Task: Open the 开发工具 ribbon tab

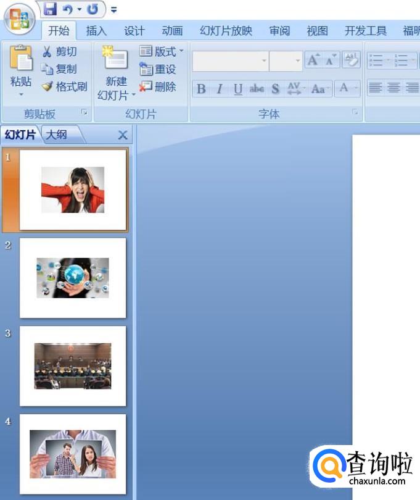Action: [366, 31]
